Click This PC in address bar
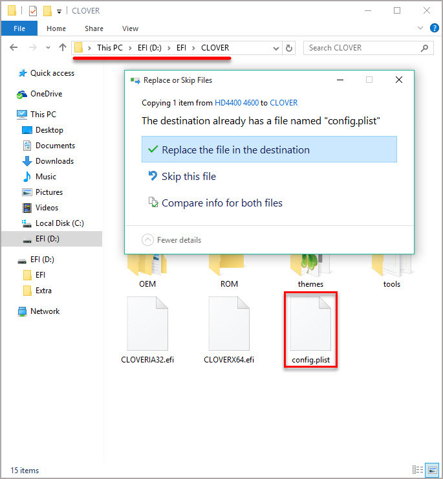The image size is (443, 479). (x=110, y=48)
